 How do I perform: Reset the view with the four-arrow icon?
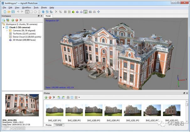click(98, 12)
